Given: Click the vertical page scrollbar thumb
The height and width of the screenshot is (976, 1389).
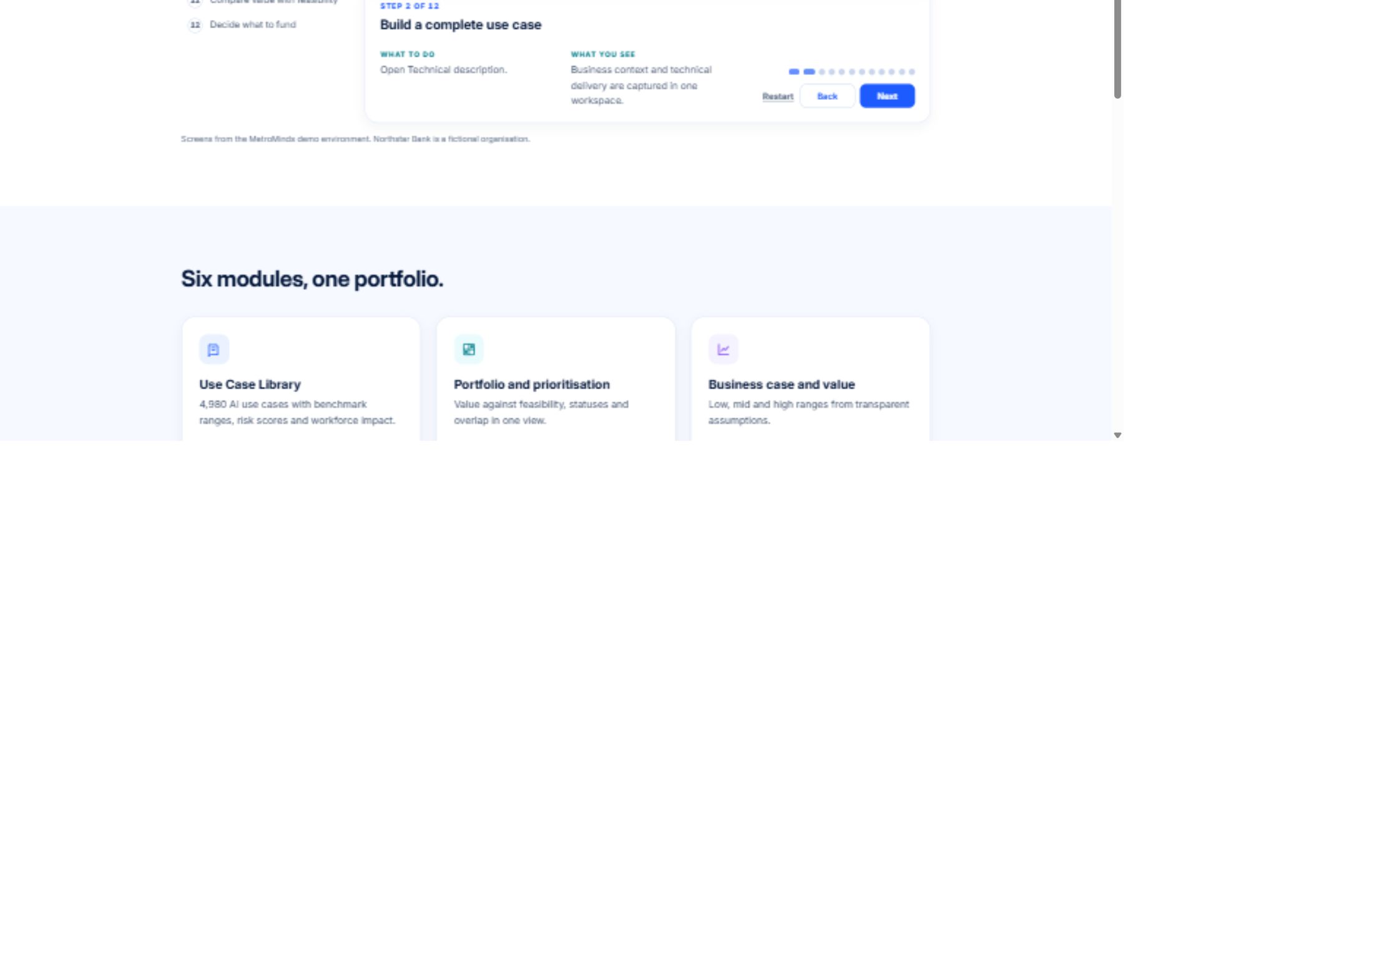Looking at the screenshot, I should click(1117, 49).
